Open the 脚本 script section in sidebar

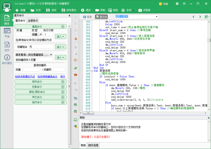tap(7, 20)
